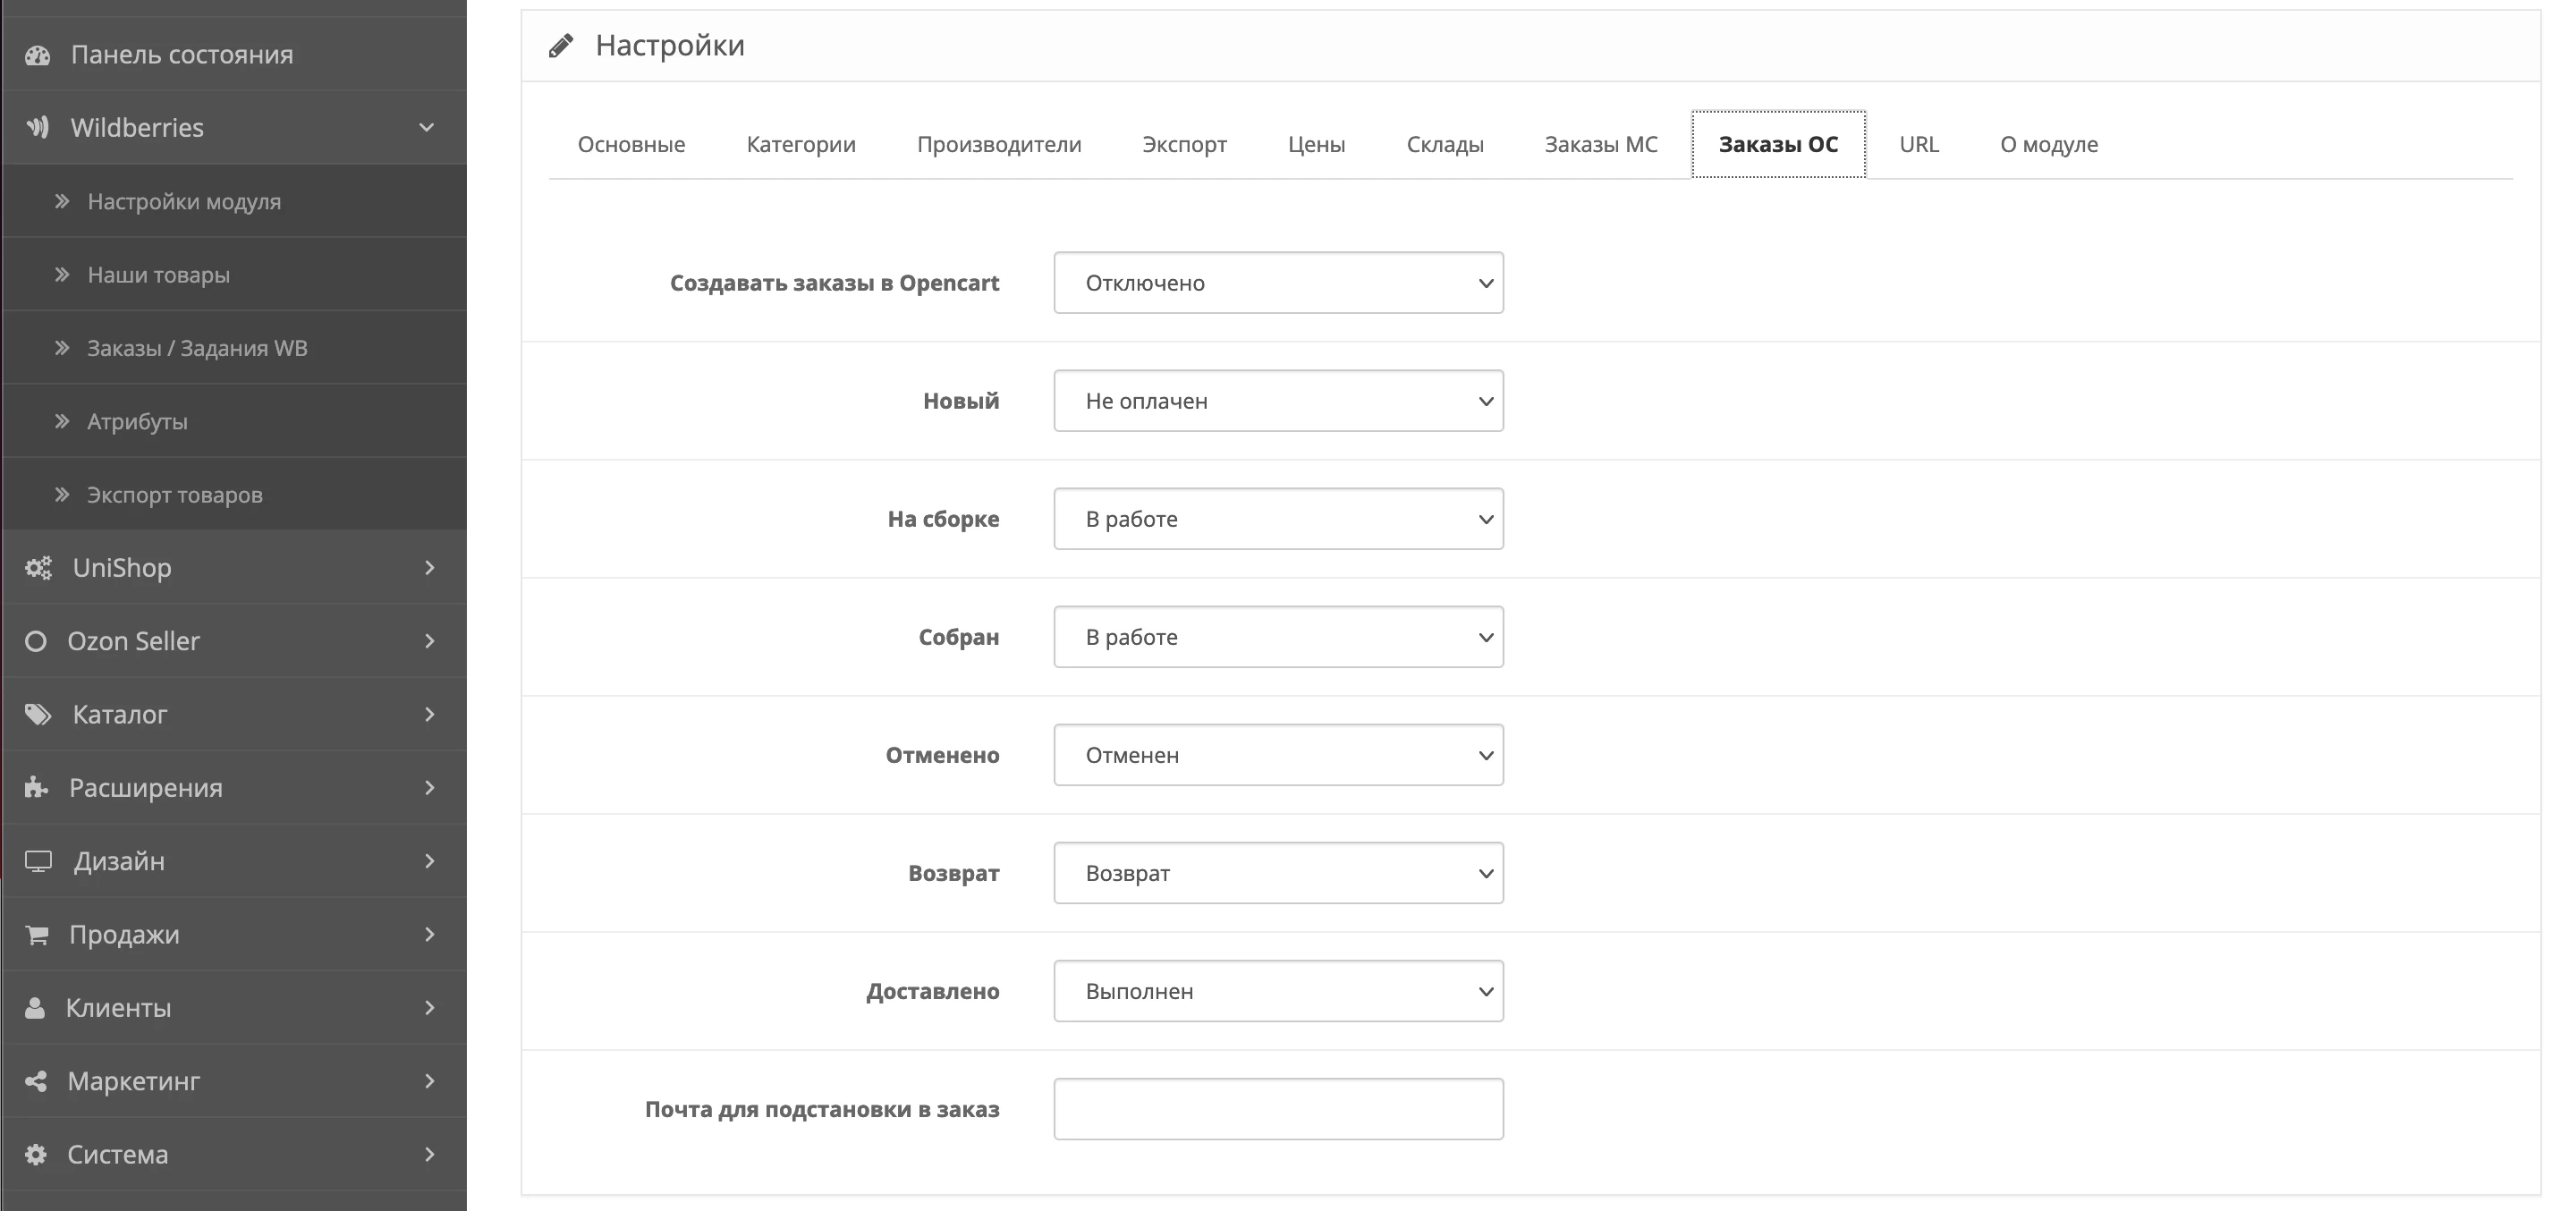Expand the Ozon Seller chevron
This screenshot has height=1211, width=2576.
[x=430, y=641]
